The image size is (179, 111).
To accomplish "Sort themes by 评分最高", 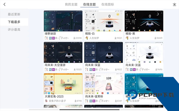I will (x=14, y=30).
